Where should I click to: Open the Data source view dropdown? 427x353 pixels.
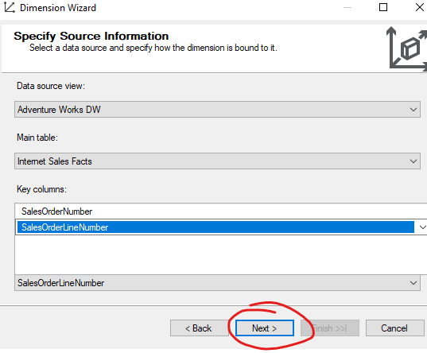(x=413, y=110)
